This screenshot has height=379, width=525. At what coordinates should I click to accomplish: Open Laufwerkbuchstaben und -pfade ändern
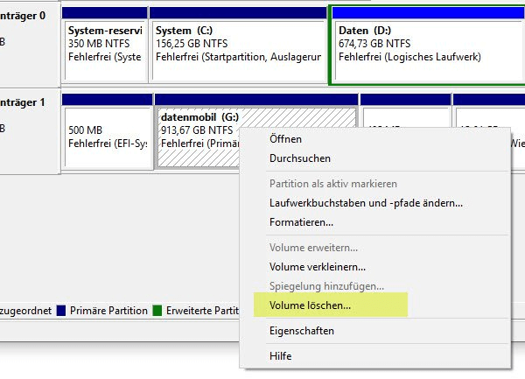(366, 203)
